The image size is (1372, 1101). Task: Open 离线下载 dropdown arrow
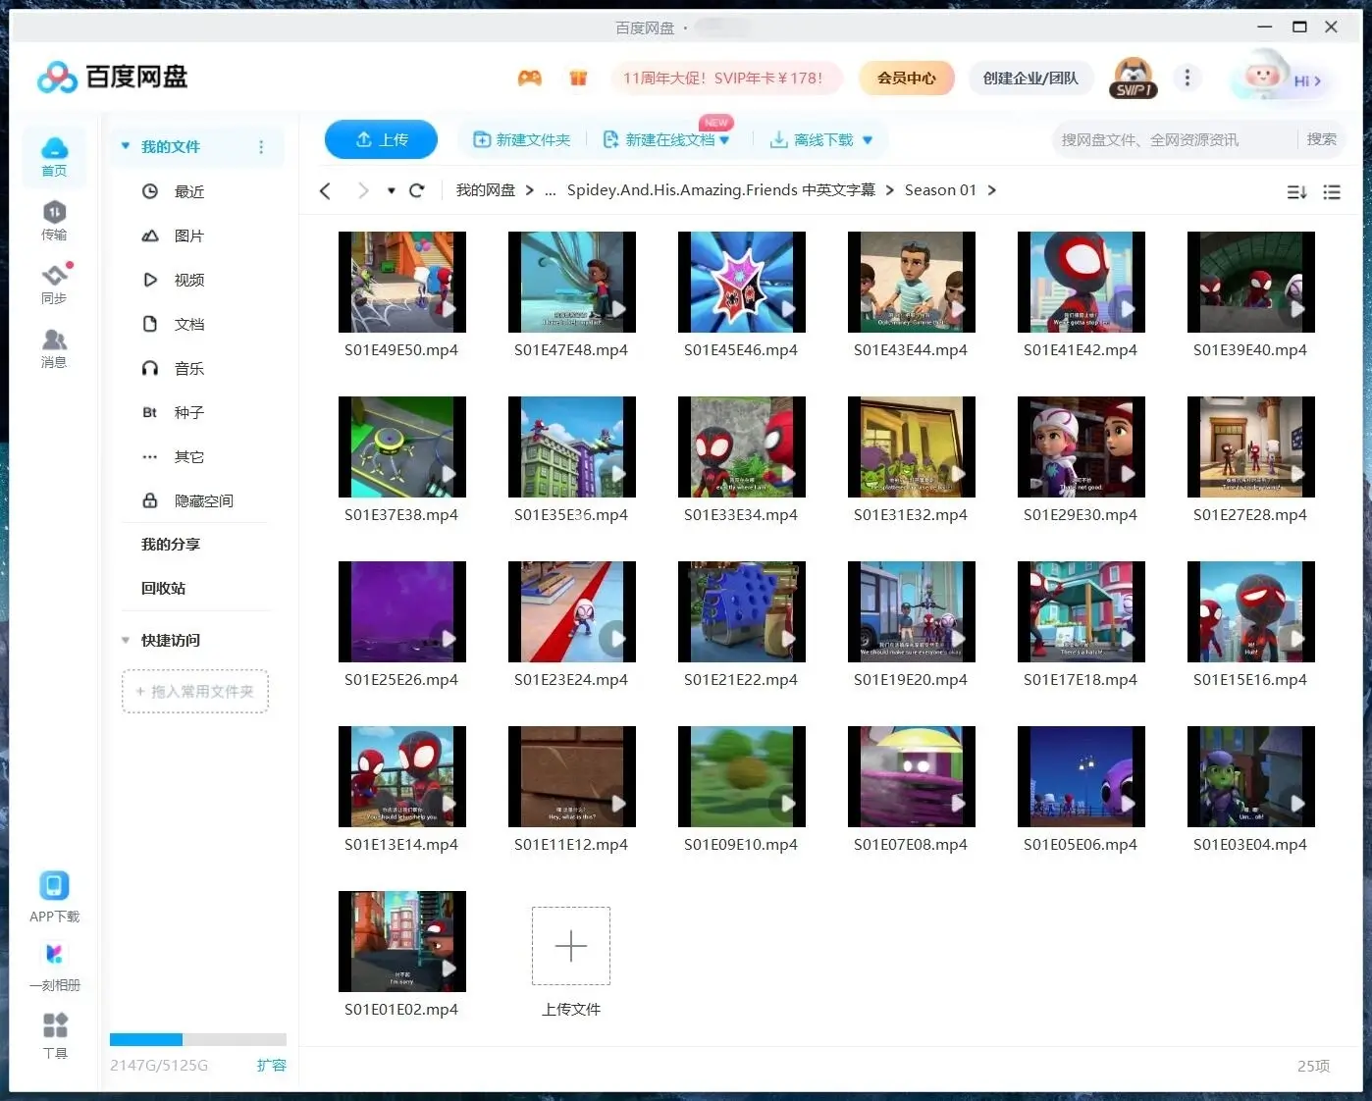point(868,140)
